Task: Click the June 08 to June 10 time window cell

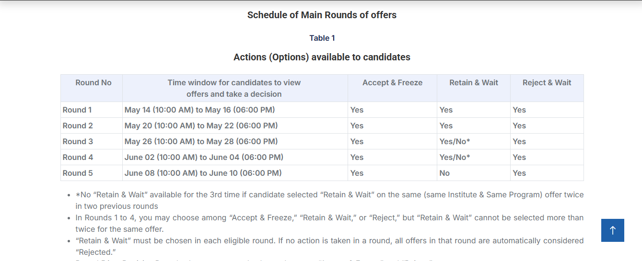Action: [x=203, y=173]
